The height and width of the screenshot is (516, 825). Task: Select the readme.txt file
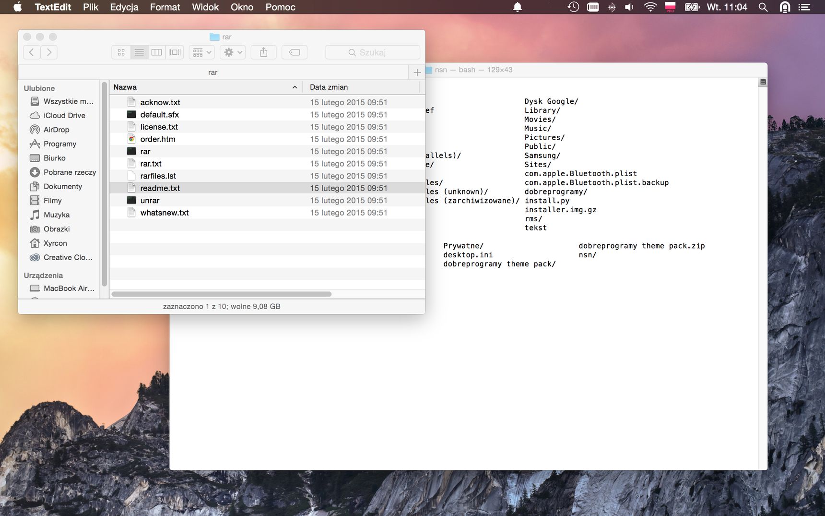[267, 188]
